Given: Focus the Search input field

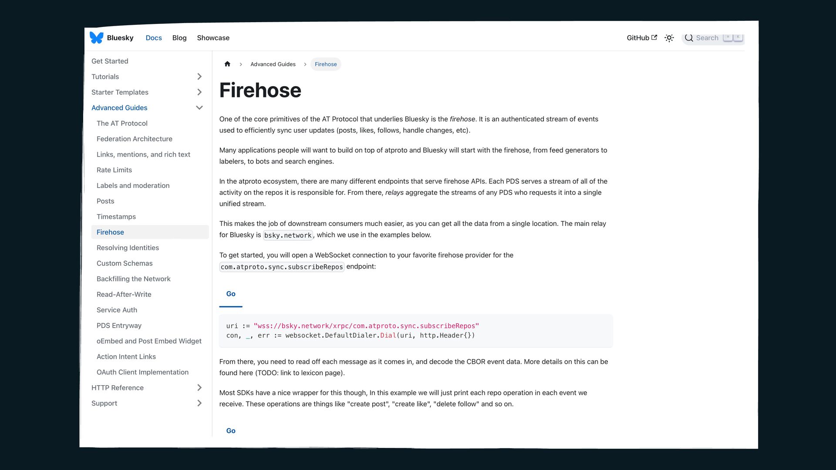Looking at the screenshot, I should (x=707, y=38).
